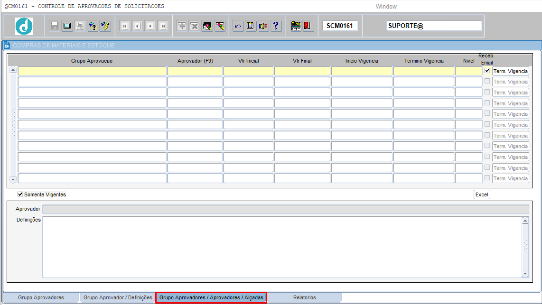Click the eraser clear record icon
Screen dimensions: 542x305
point(220,26)
